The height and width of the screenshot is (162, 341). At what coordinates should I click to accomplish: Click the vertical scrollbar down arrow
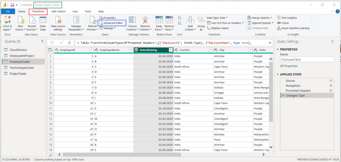tap(271, 147)
